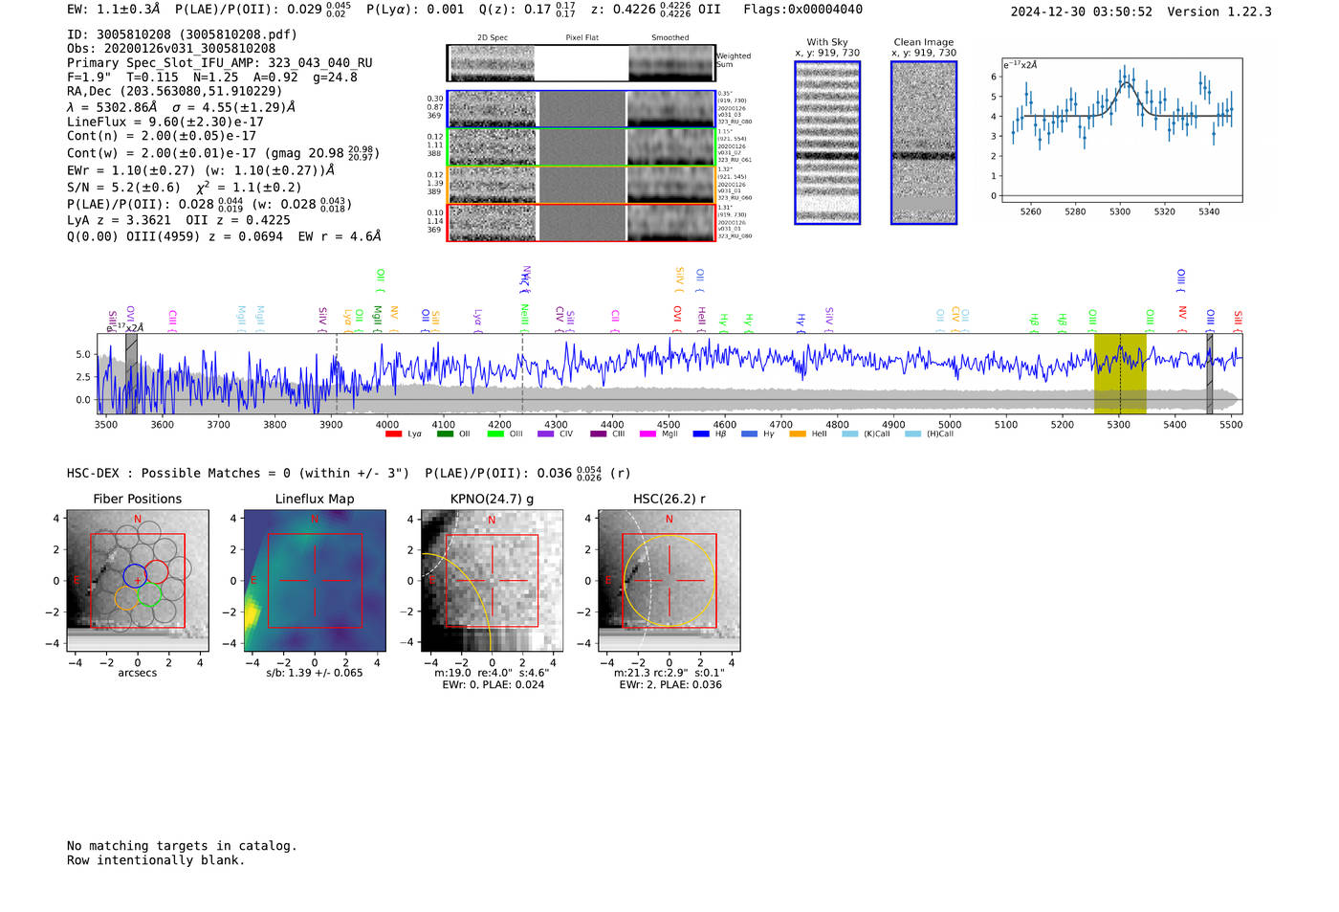Click the red Lyα legend swatch
This screenshot has height=912, width=1339.
pyautogui.click(x=393, y=434)
